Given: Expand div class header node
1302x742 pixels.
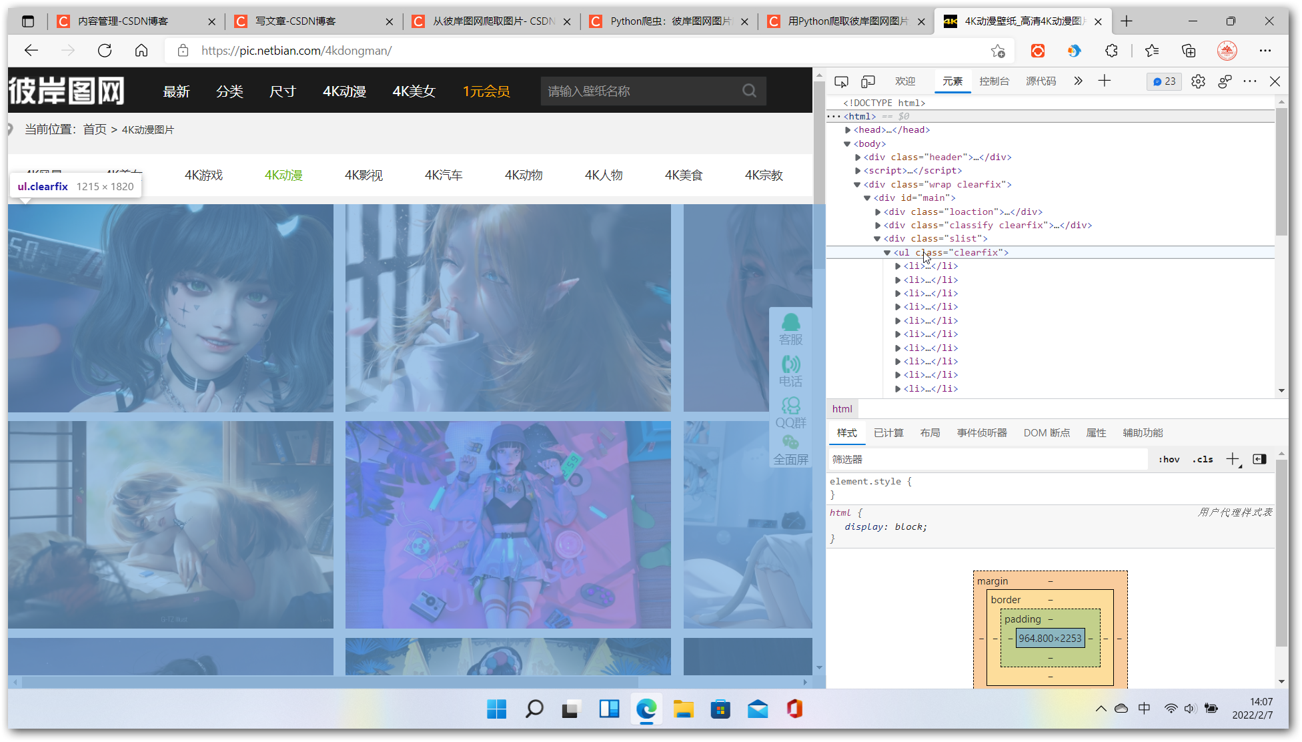Looking at the screenshot, I should tap(858, 157).
